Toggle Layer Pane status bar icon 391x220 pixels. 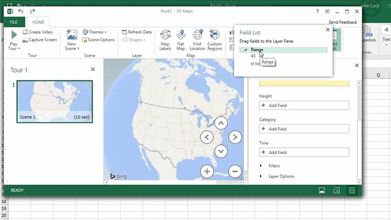coord(336,191)
